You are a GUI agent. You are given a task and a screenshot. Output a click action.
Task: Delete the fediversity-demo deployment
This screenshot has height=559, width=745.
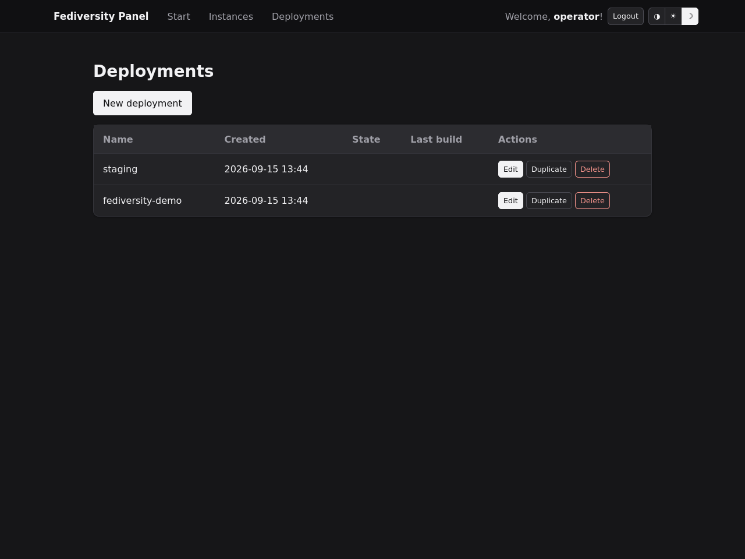pyautogui.click(x=593, y=200)
